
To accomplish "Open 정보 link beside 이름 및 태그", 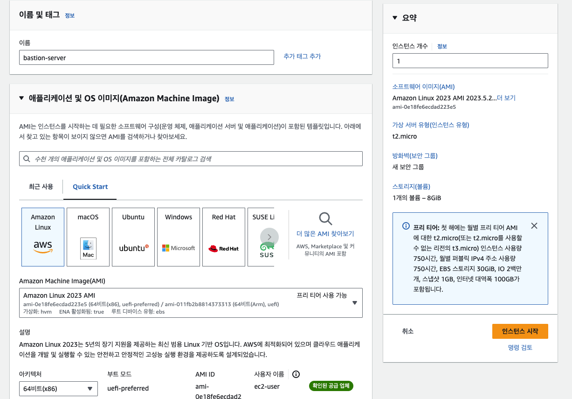I will coord(69,15).
